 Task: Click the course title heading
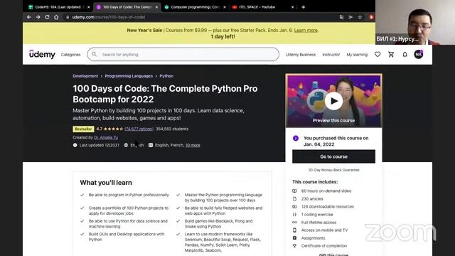pyautogui.click(x=165, y=94)
